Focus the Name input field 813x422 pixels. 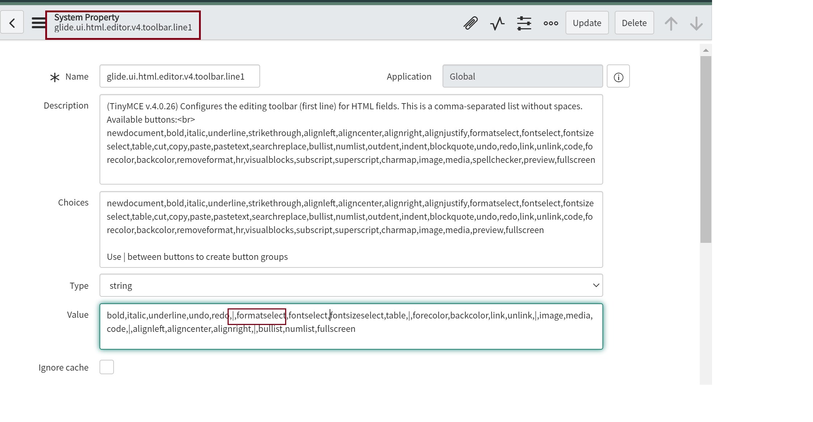pyautogui.click(x=180, y=76)
